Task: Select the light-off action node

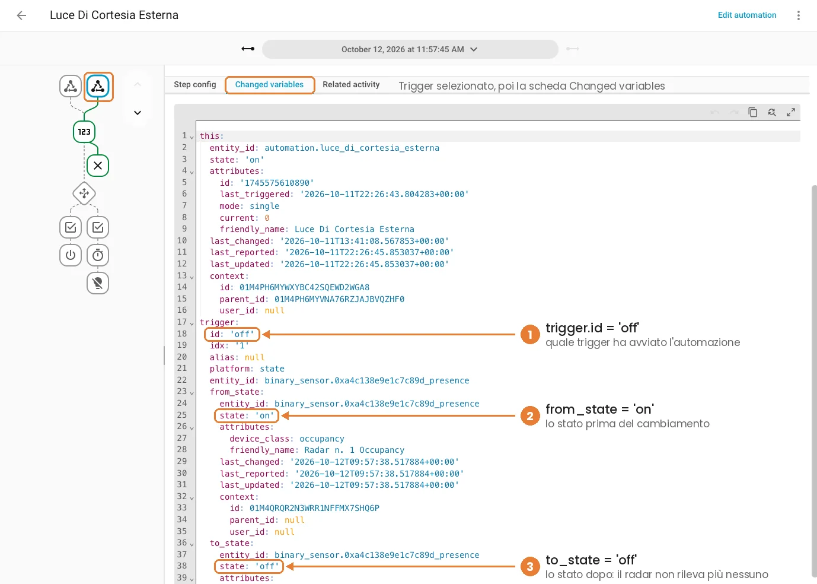Action: point(98,283)
